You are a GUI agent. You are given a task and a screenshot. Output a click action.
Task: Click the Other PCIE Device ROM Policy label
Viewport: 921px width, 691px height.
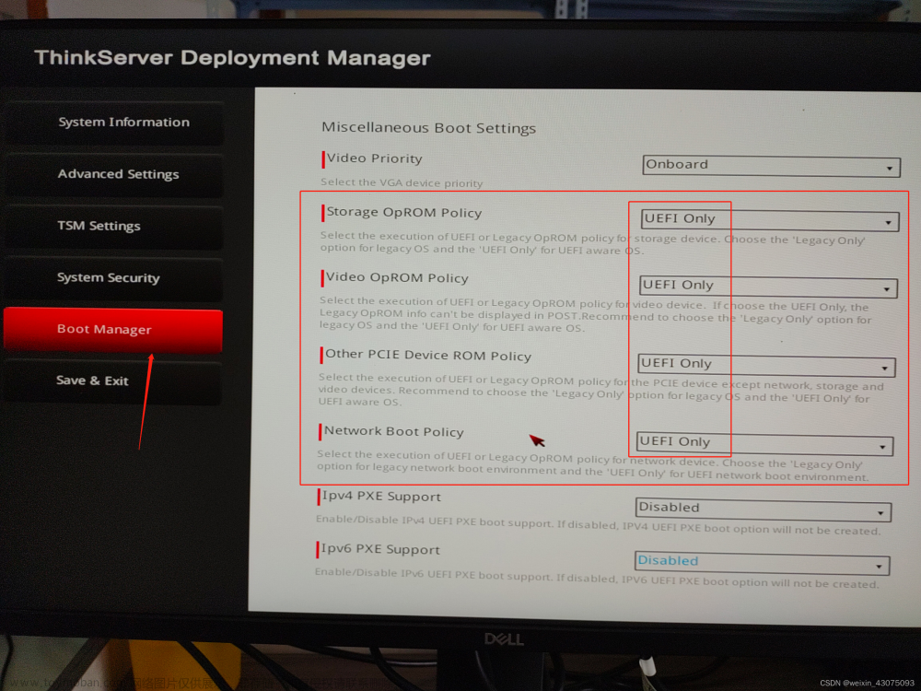pyautogui.click(x=428, y=355)
